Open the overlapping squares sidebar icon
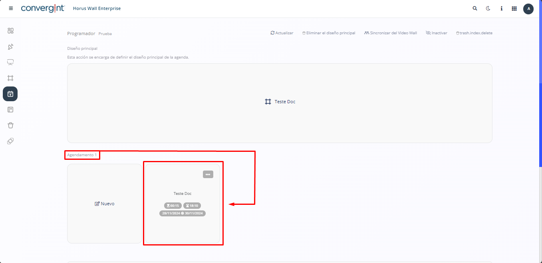 pyautogui.click(x=10, y=141)
